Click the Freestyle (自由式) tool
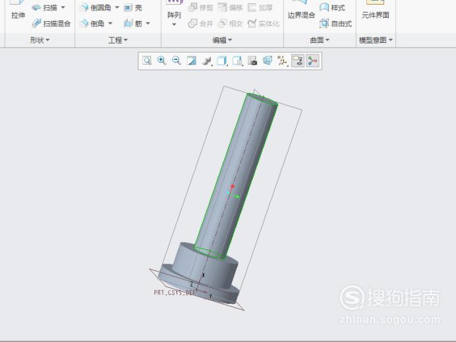Image resolution: width=456 pixels, height=342 pixels. coord(335,23)
